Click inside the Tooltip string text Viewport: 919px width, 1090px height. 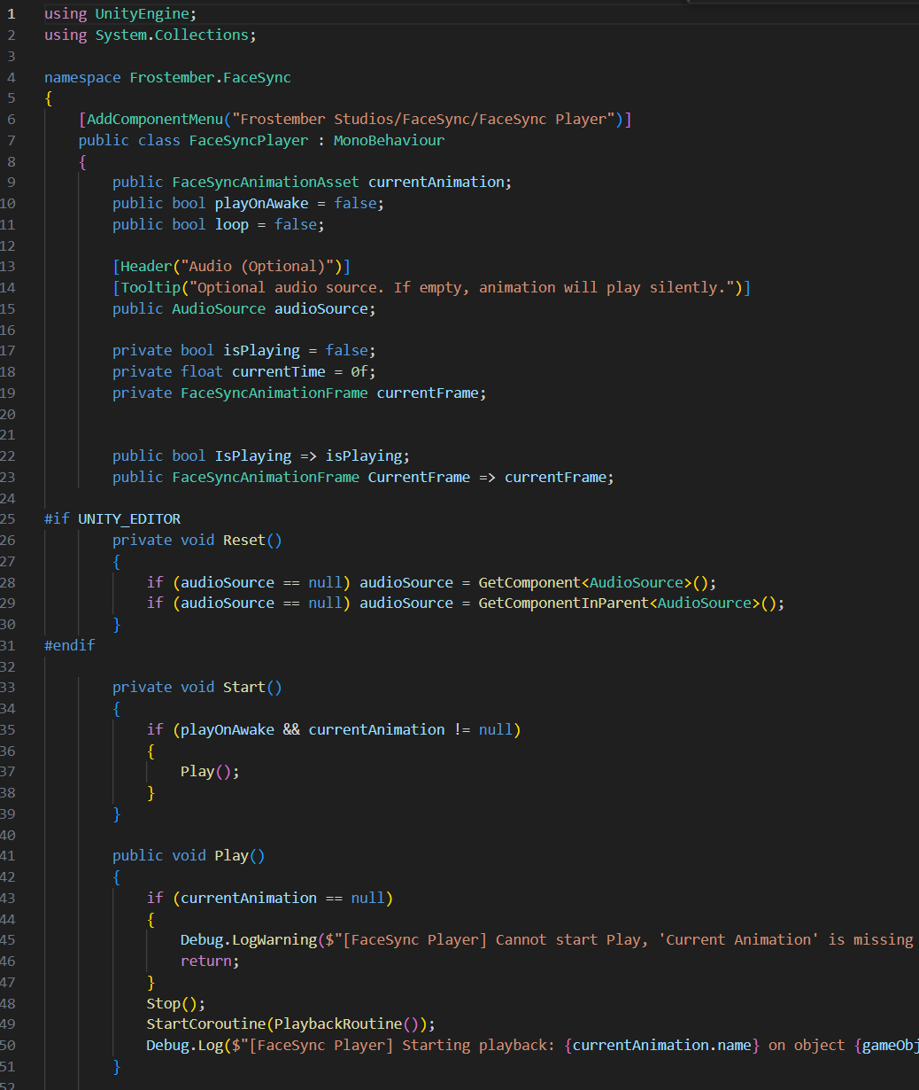[469, 287]
